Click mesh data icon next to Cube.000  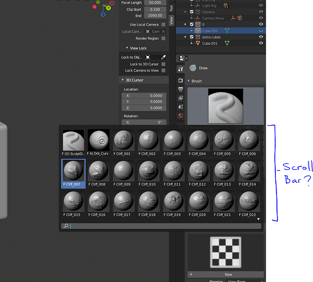pyautogui.click(x=227, y=30)
